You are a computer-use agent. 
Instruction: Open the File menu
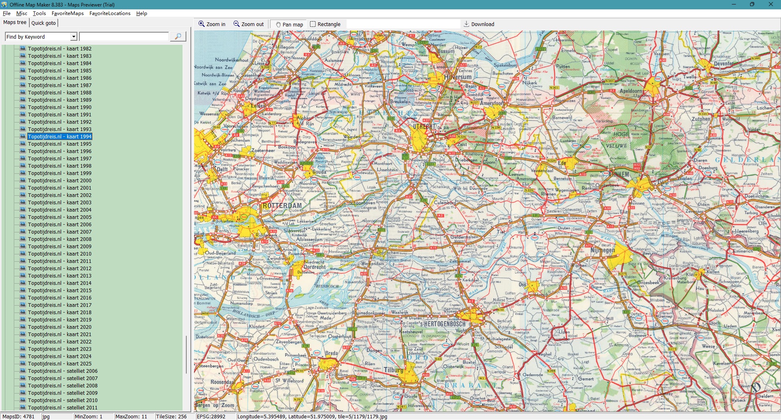[7, 13]
